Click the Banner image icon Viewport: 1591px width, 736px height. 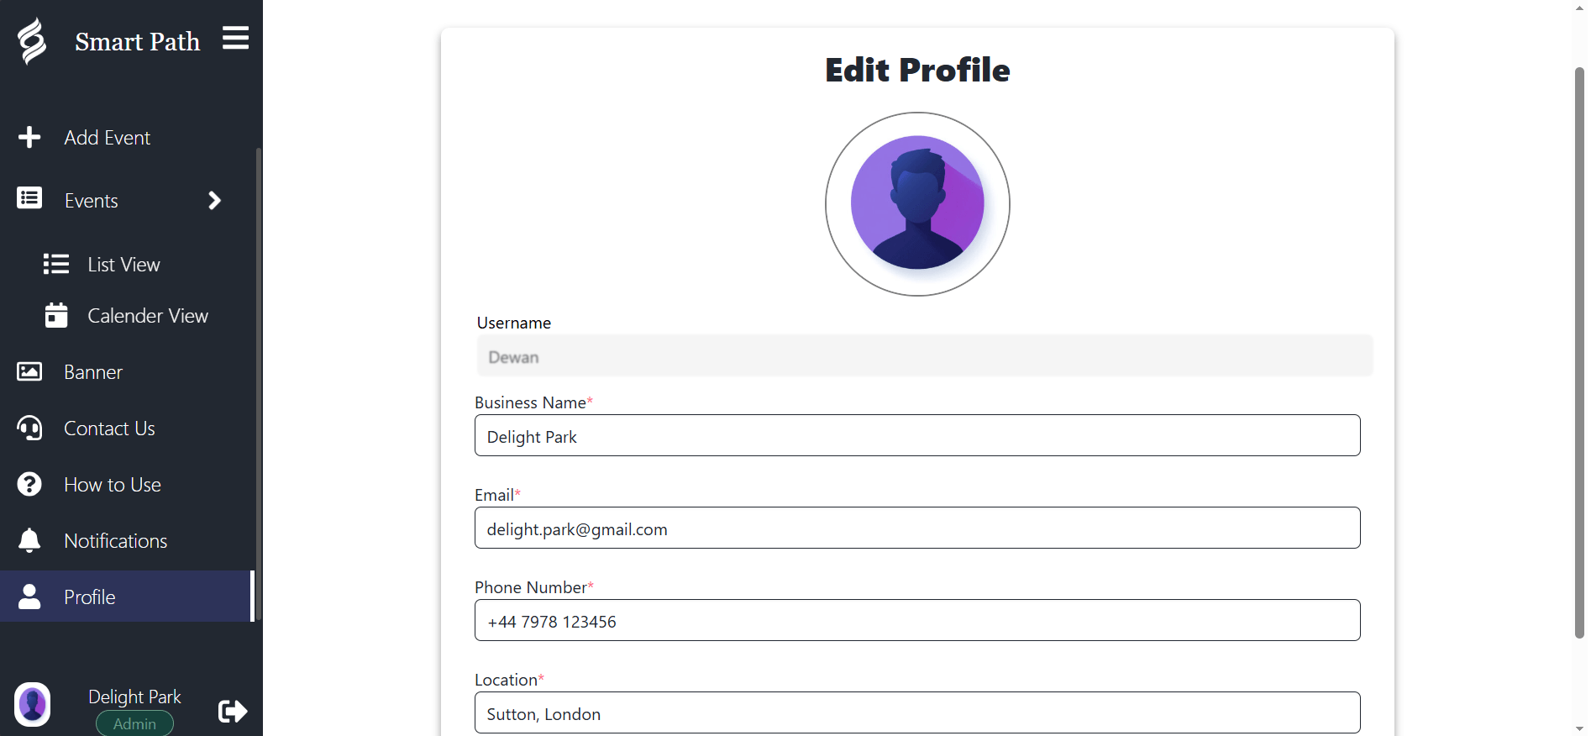click(29, 371)
